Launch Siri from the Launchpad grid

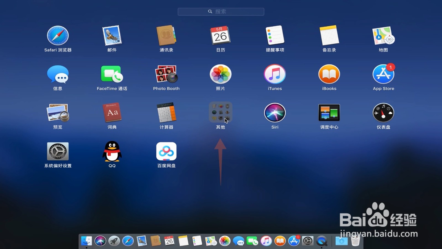pyautogui.click(x=275, y=113)
